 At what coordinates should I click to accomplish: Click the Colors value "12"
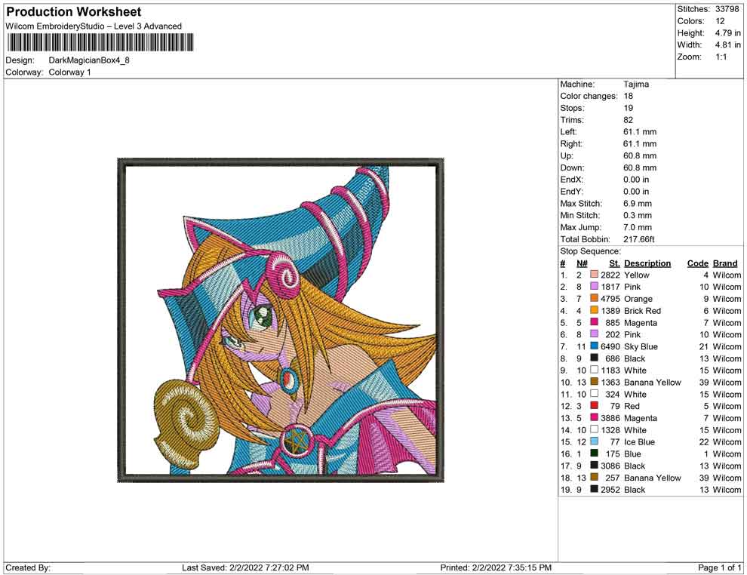[720, 21]
